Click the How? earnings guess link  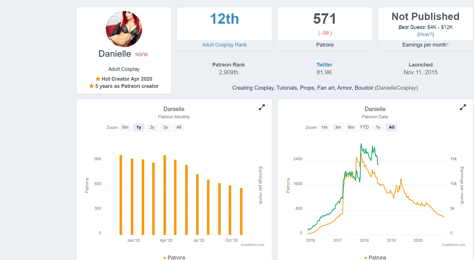pyautogui.click(x=426, y=34)
